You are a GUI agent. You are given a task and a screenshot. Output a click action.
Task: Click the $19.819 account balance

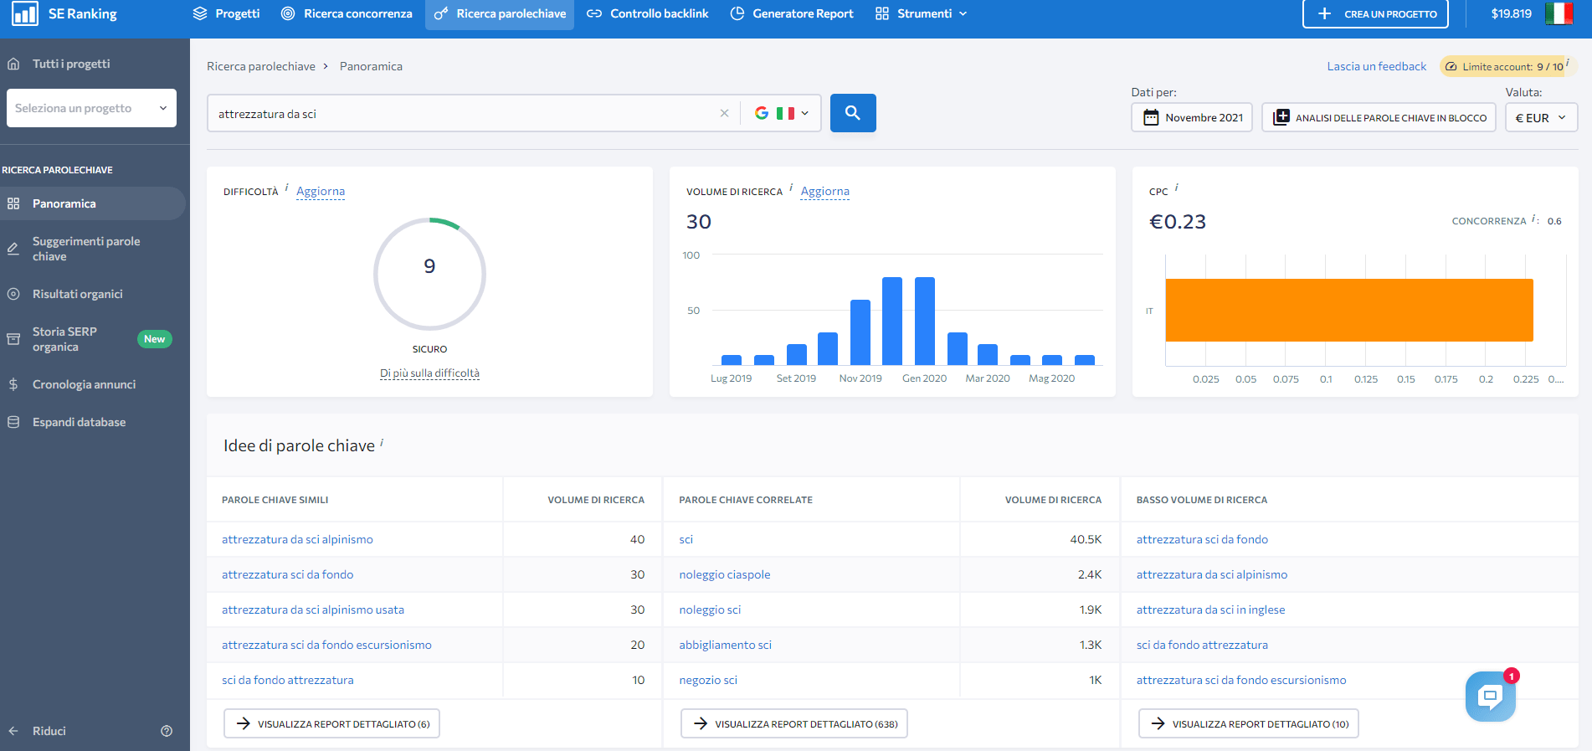[1511, 13]
